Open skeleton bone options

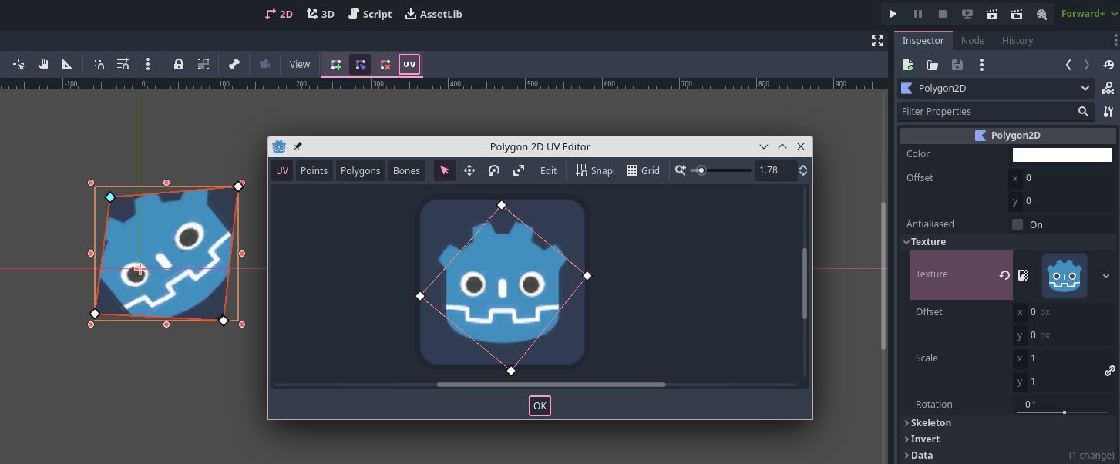pyautogui.click(x=234, y=65)
